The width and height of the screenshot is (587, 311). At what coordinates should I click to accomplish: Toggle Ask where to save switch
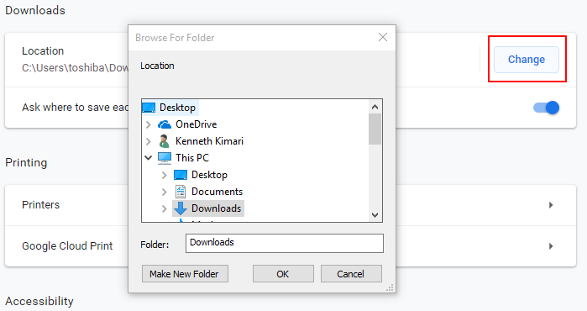pos(546,108)
